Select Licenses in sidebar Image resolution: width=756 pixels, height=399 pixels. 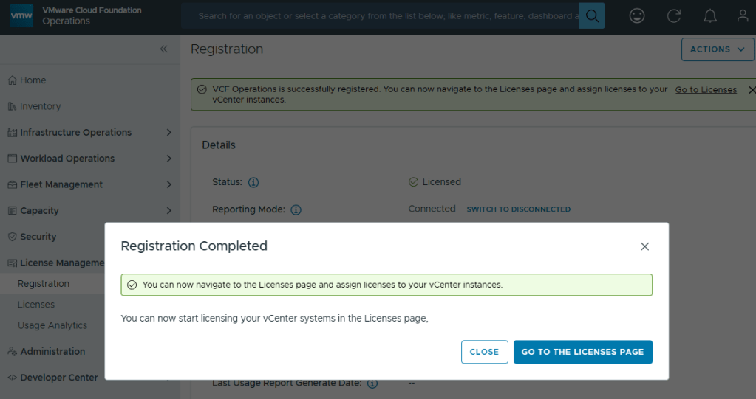(36, 305)
